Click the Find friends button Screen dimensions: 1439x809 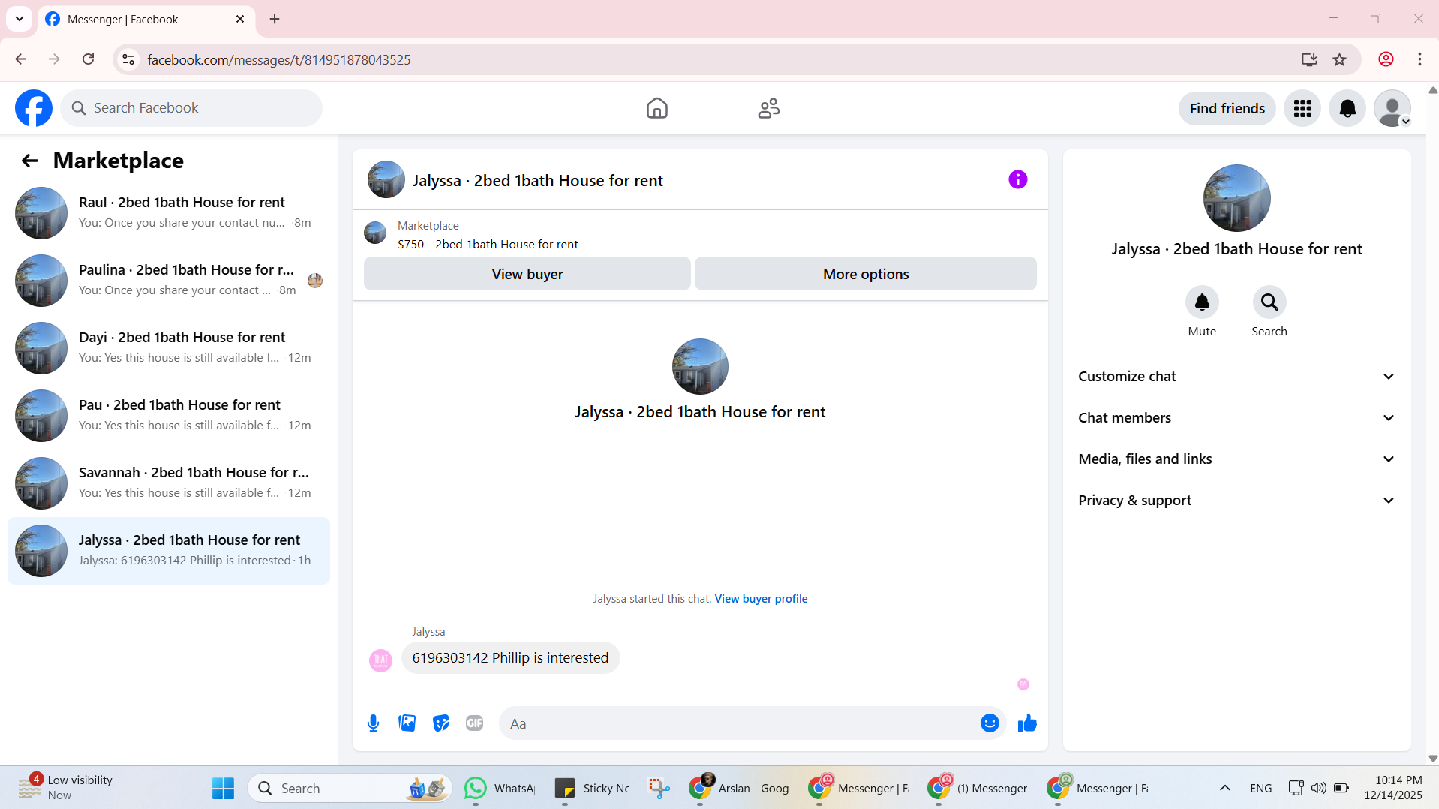coord(1227,109)
